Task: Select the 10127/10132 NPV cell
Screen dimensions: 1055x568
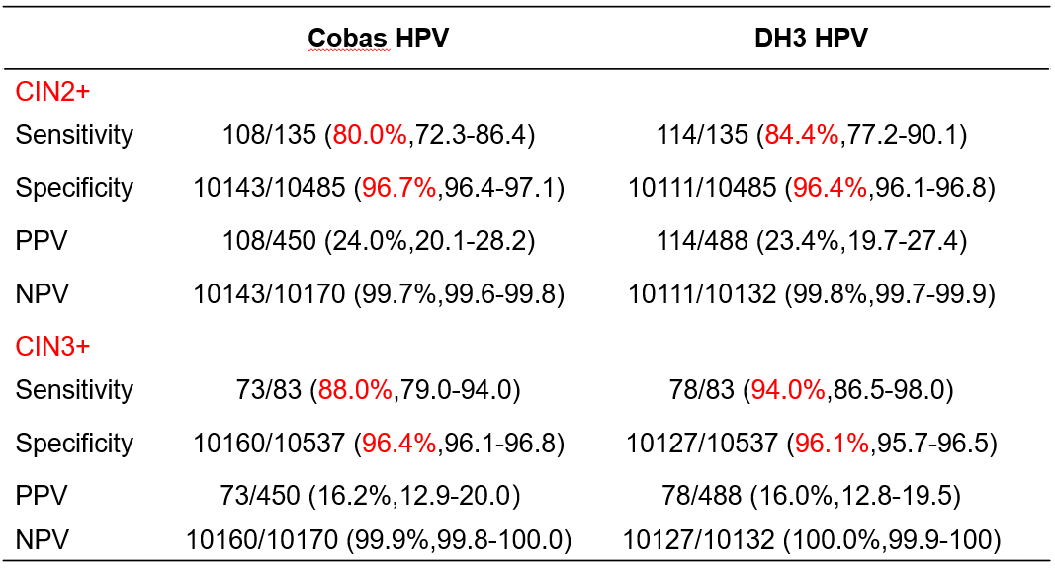Action: point(811,539)
